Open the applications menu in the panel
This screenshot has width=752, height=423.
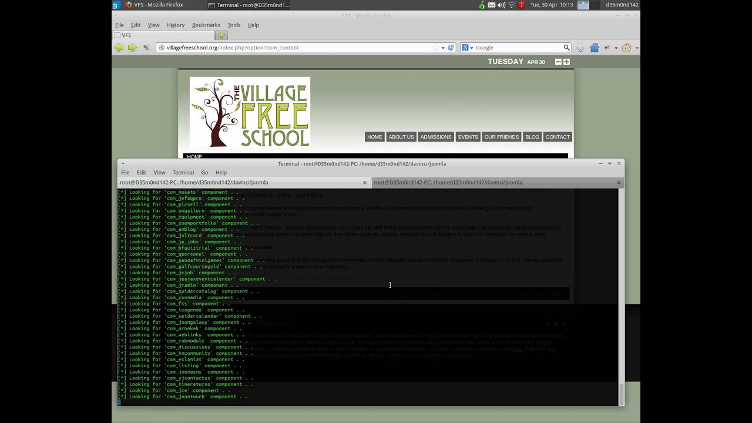(x=115, y=5)
